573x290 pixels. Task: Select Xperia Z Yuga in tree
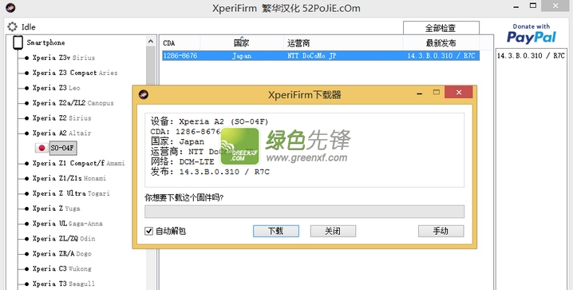coord(57,209)
